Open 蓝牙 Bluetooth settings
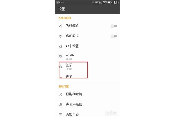 coord(87,67)
